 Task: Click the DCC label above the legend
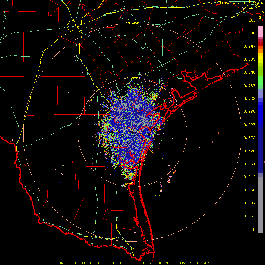pos(259,18)
